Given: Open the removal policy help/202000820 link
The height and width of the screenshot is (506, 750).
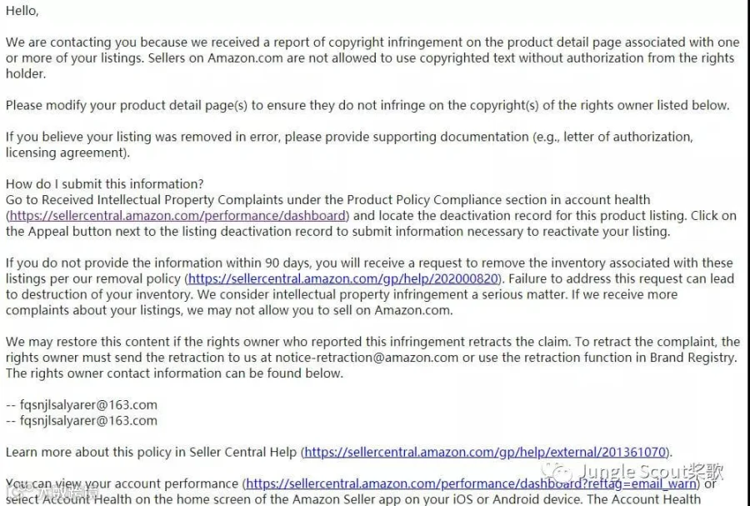Looking at the screenshot, I should point(343,278).
